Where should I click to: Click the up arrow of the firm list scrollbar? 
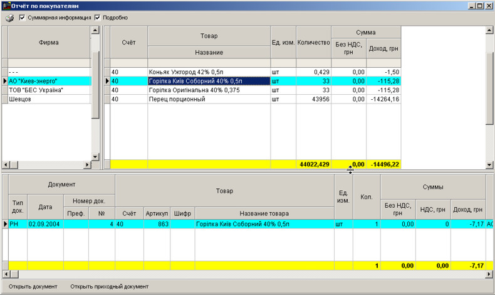click(96, 30)
